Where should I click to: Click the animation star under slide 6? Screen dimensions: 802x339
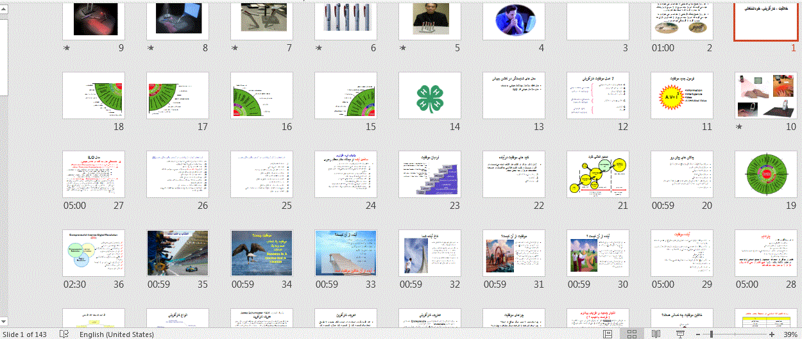click(x=320, y=48)
